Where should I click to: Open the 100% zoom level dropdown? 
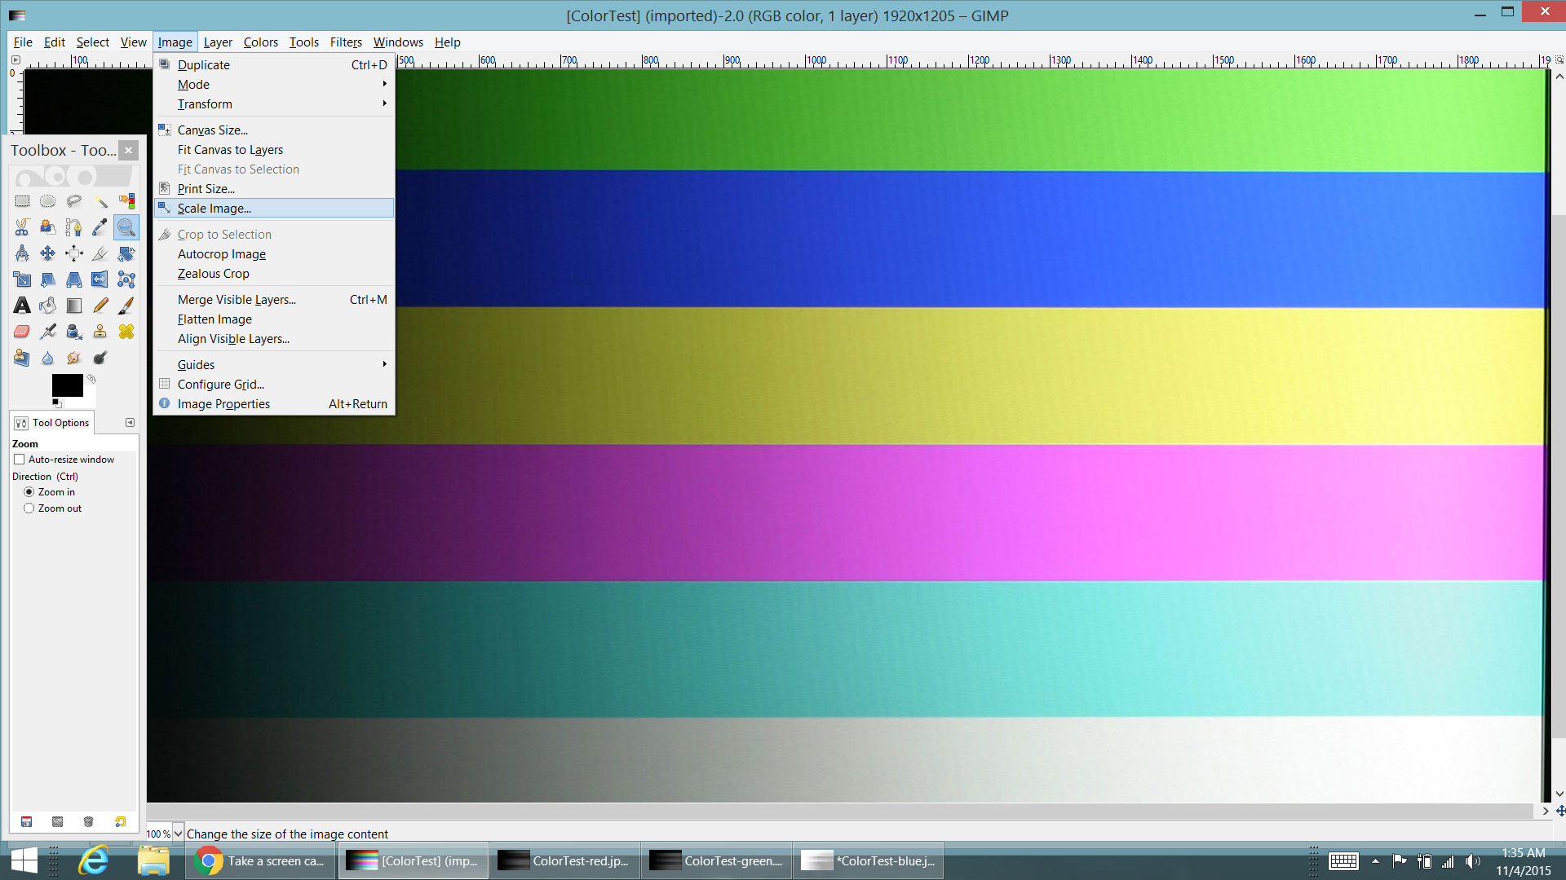click(x=178, y=834)
